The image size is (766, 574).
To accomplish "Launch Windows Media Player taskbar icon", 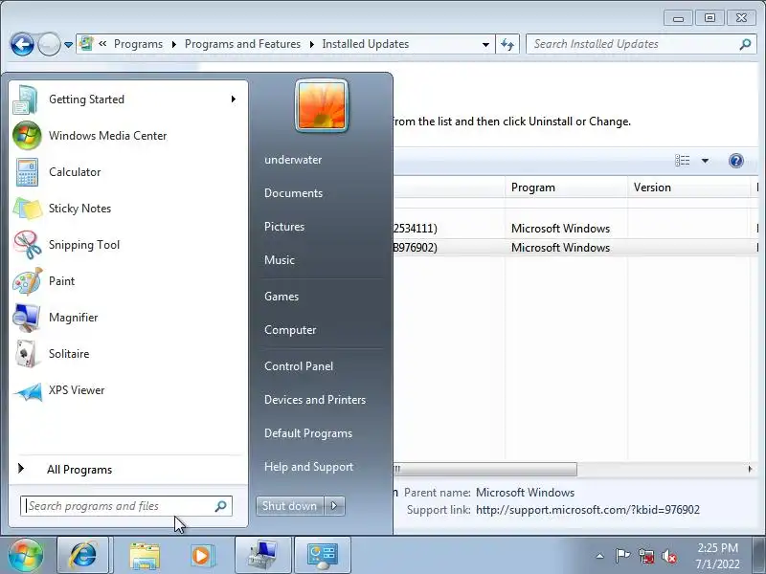I will [x=201, y=556].
